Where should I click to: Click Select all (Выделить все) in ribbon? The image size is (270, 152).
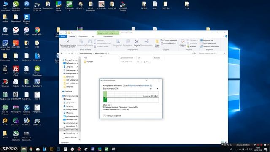click(x=207, y=40)
